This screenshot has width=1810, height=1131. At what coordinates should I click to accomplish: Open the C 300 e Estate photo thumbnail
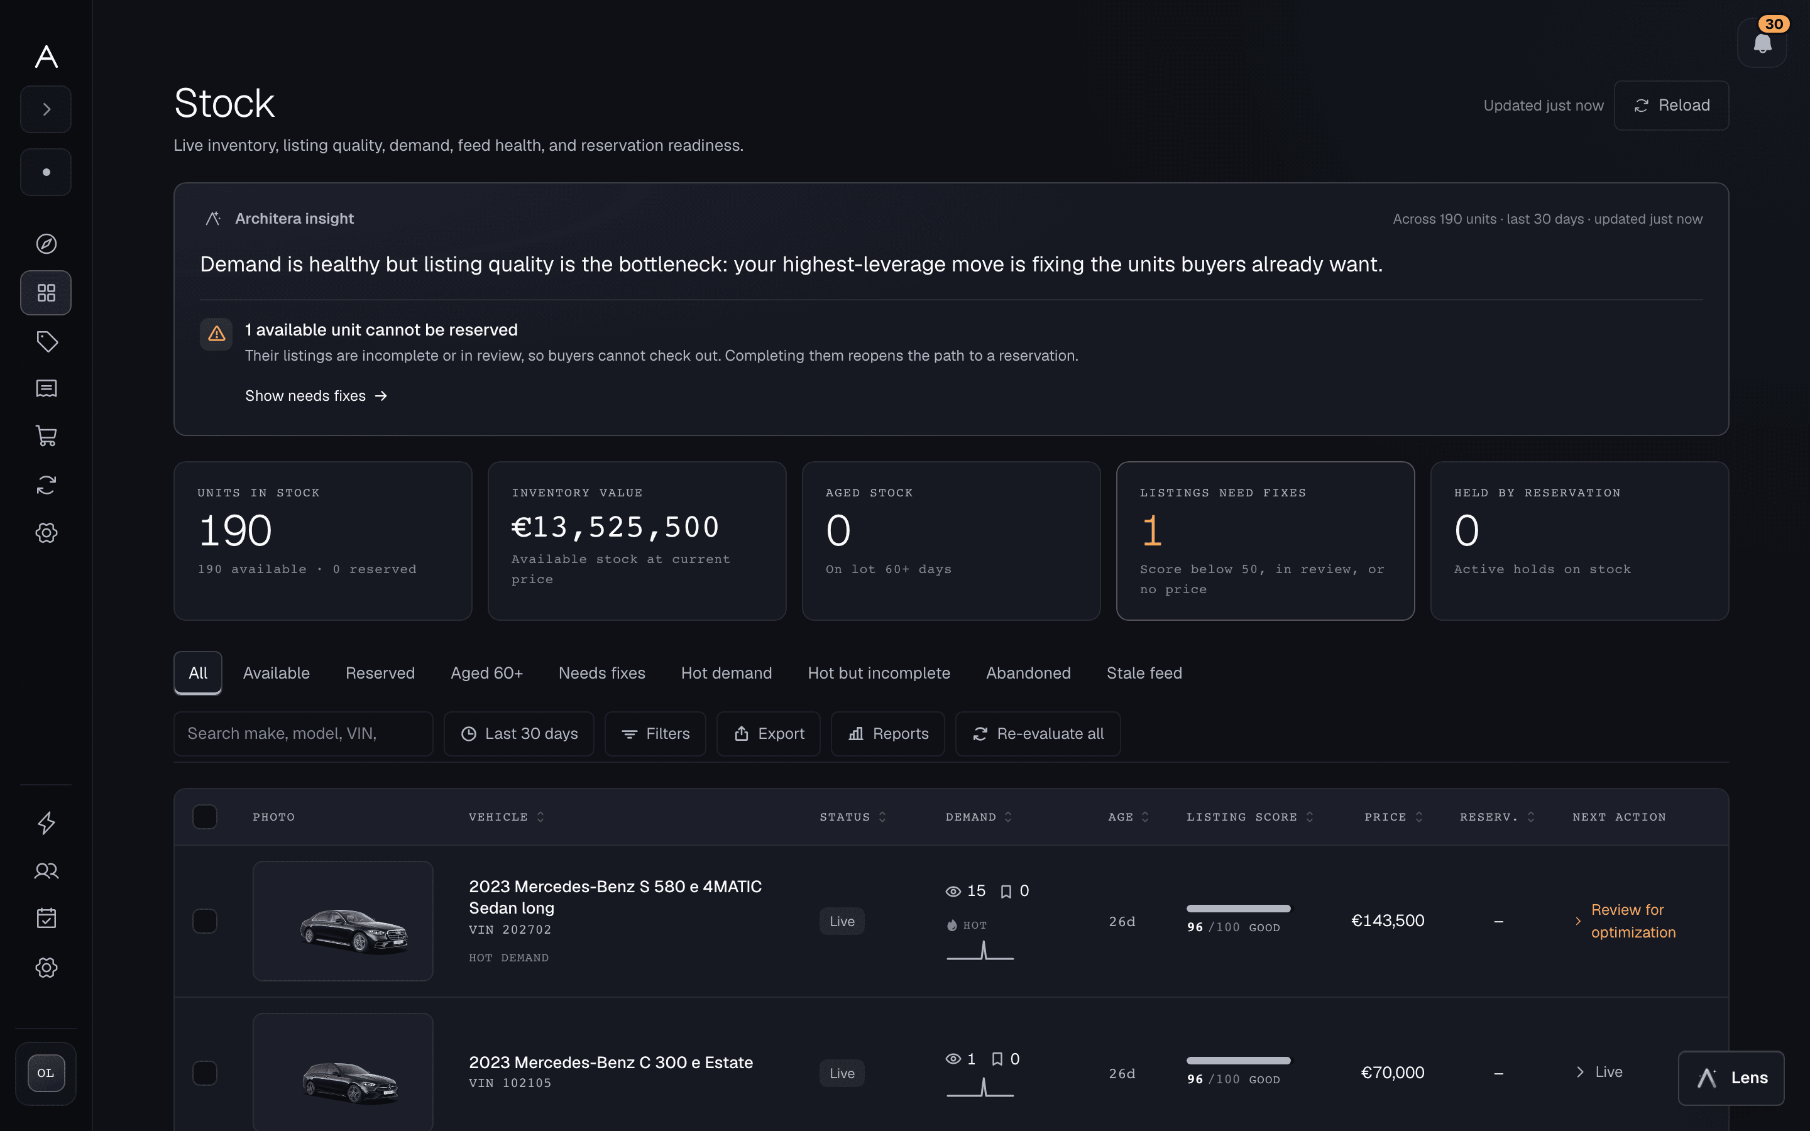tap(343, 1073)
